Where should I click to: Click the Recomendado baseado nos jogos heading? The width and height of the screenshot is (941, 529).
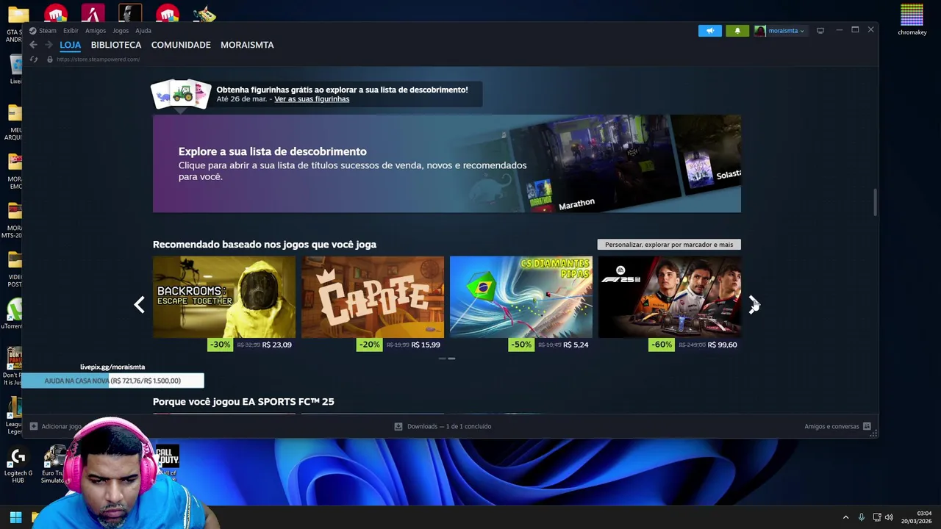(x=265, y=245)
